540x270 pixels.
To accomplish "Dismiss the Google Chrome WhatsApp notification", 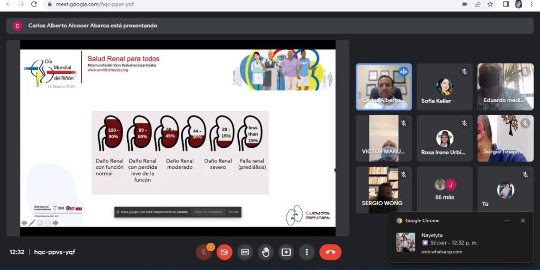I will tap(523, 221).
